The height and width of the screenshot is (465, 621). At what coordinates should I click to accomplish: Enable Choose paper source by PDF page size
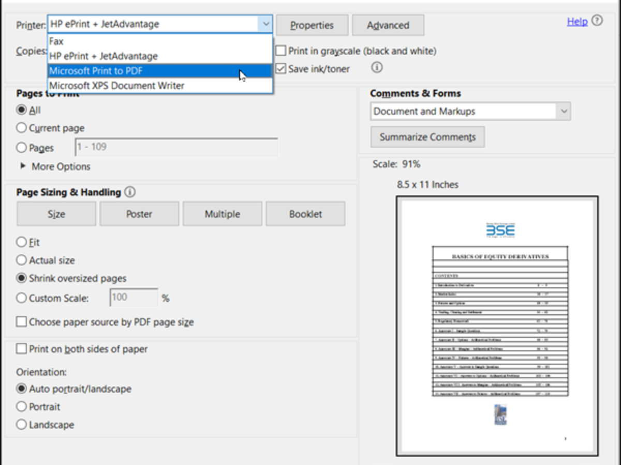pyautogui.click(x=21, y=322)
